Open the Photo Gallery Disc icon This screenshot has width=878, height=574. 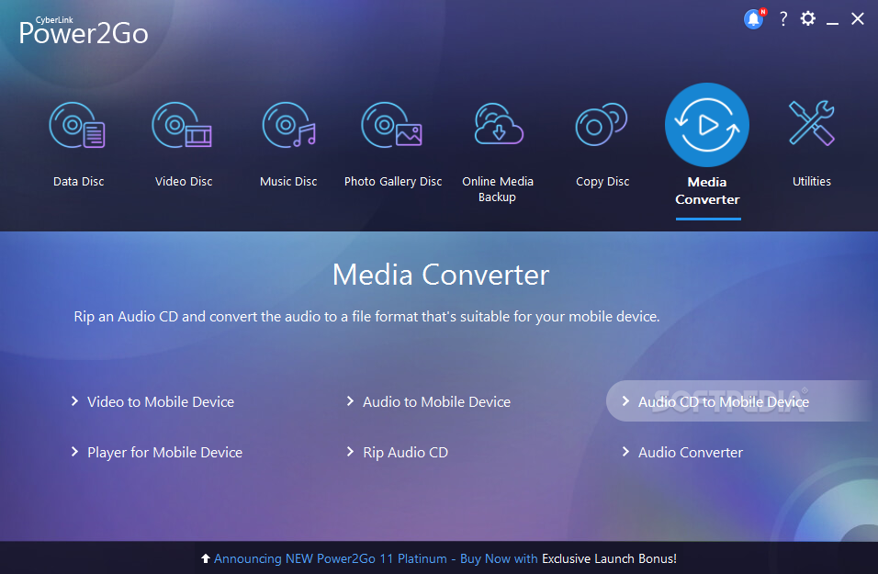(x=391, y=125)
